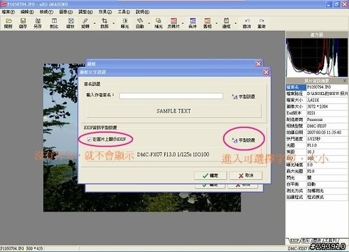Collapse the photo info panel header arrow
Screen dimensions: 349x252
(x=345, y=81)
